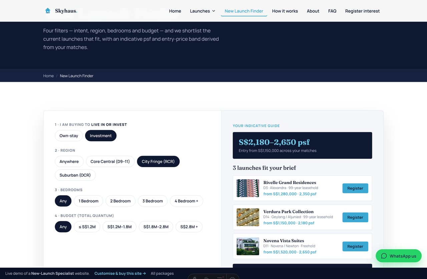The image size is (427, 279).
Task: Pick the ≤ S$1.2M budget
Action: tap(87, 227)
